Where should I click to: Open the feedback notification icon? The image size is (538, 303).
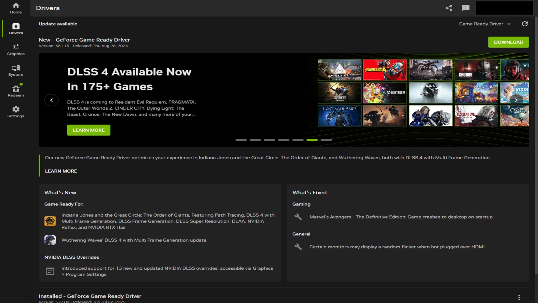[466, 8]
